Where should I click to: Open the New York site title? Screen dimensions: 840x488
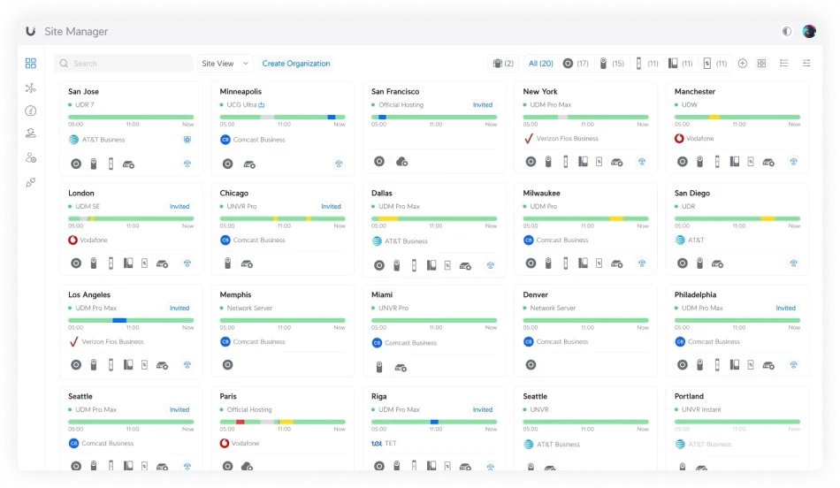click(540, 92)
